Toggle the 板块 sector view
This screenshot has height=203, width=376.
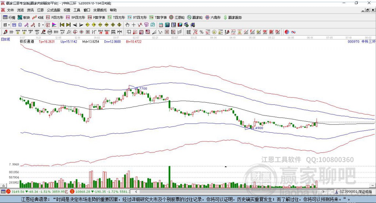24,17
